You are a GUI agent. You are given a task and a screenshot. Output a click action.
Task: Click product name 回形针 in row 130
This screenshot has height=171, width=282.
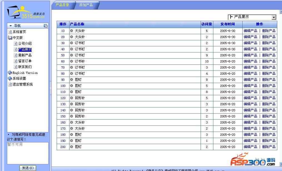pos(80,104)
